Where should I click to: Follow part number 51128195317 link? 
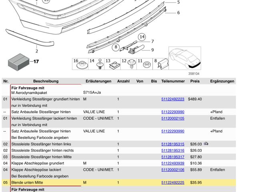pos(173,157)
